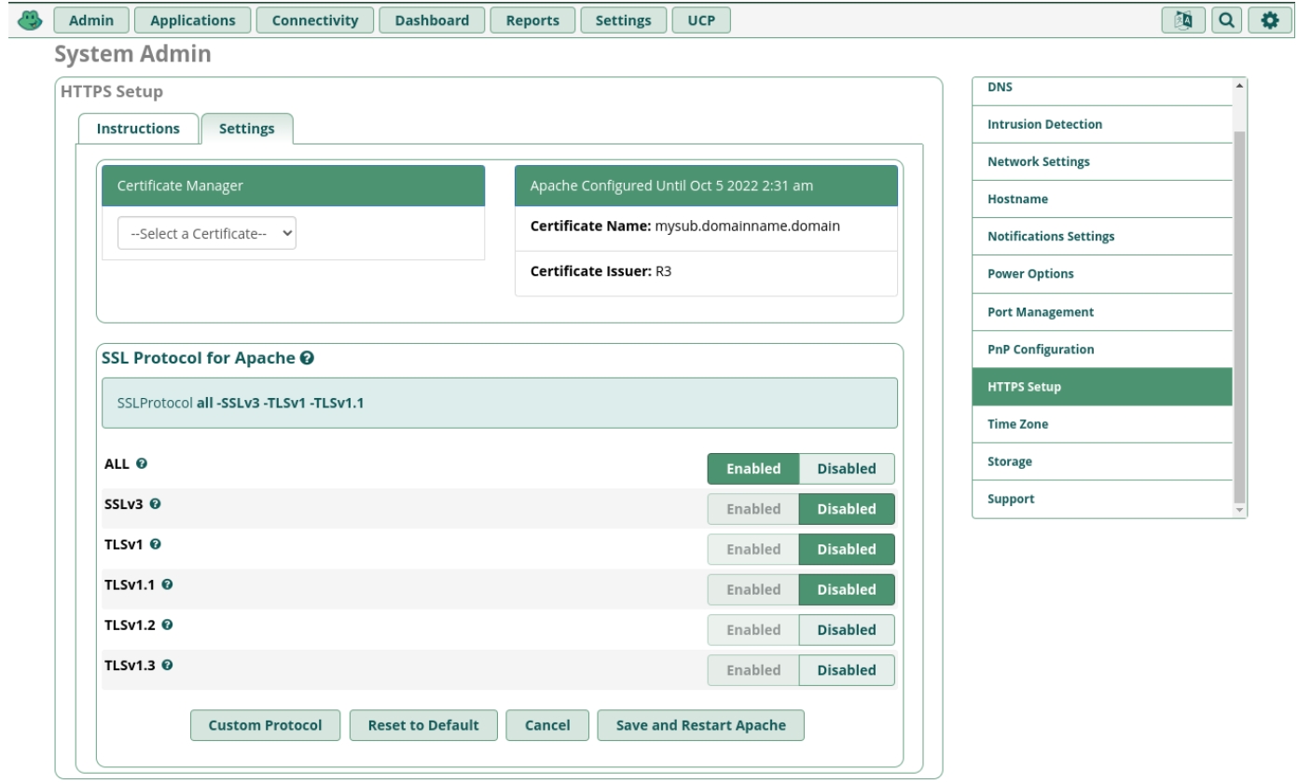This screenshot has height=783, width=1298.
Task: Enable the TLSv1.1 protocol
Action: click(753, 589)
